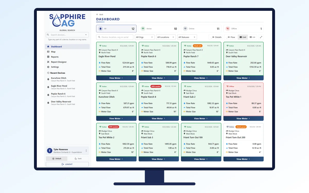Open recent device Poplar Ranch 6

click(x=67, y=95)
